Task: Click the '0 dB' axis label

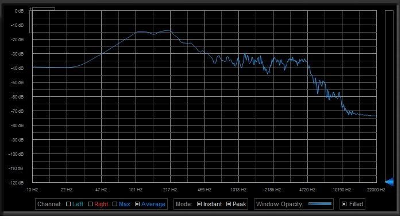Action: tap(19, 11)
